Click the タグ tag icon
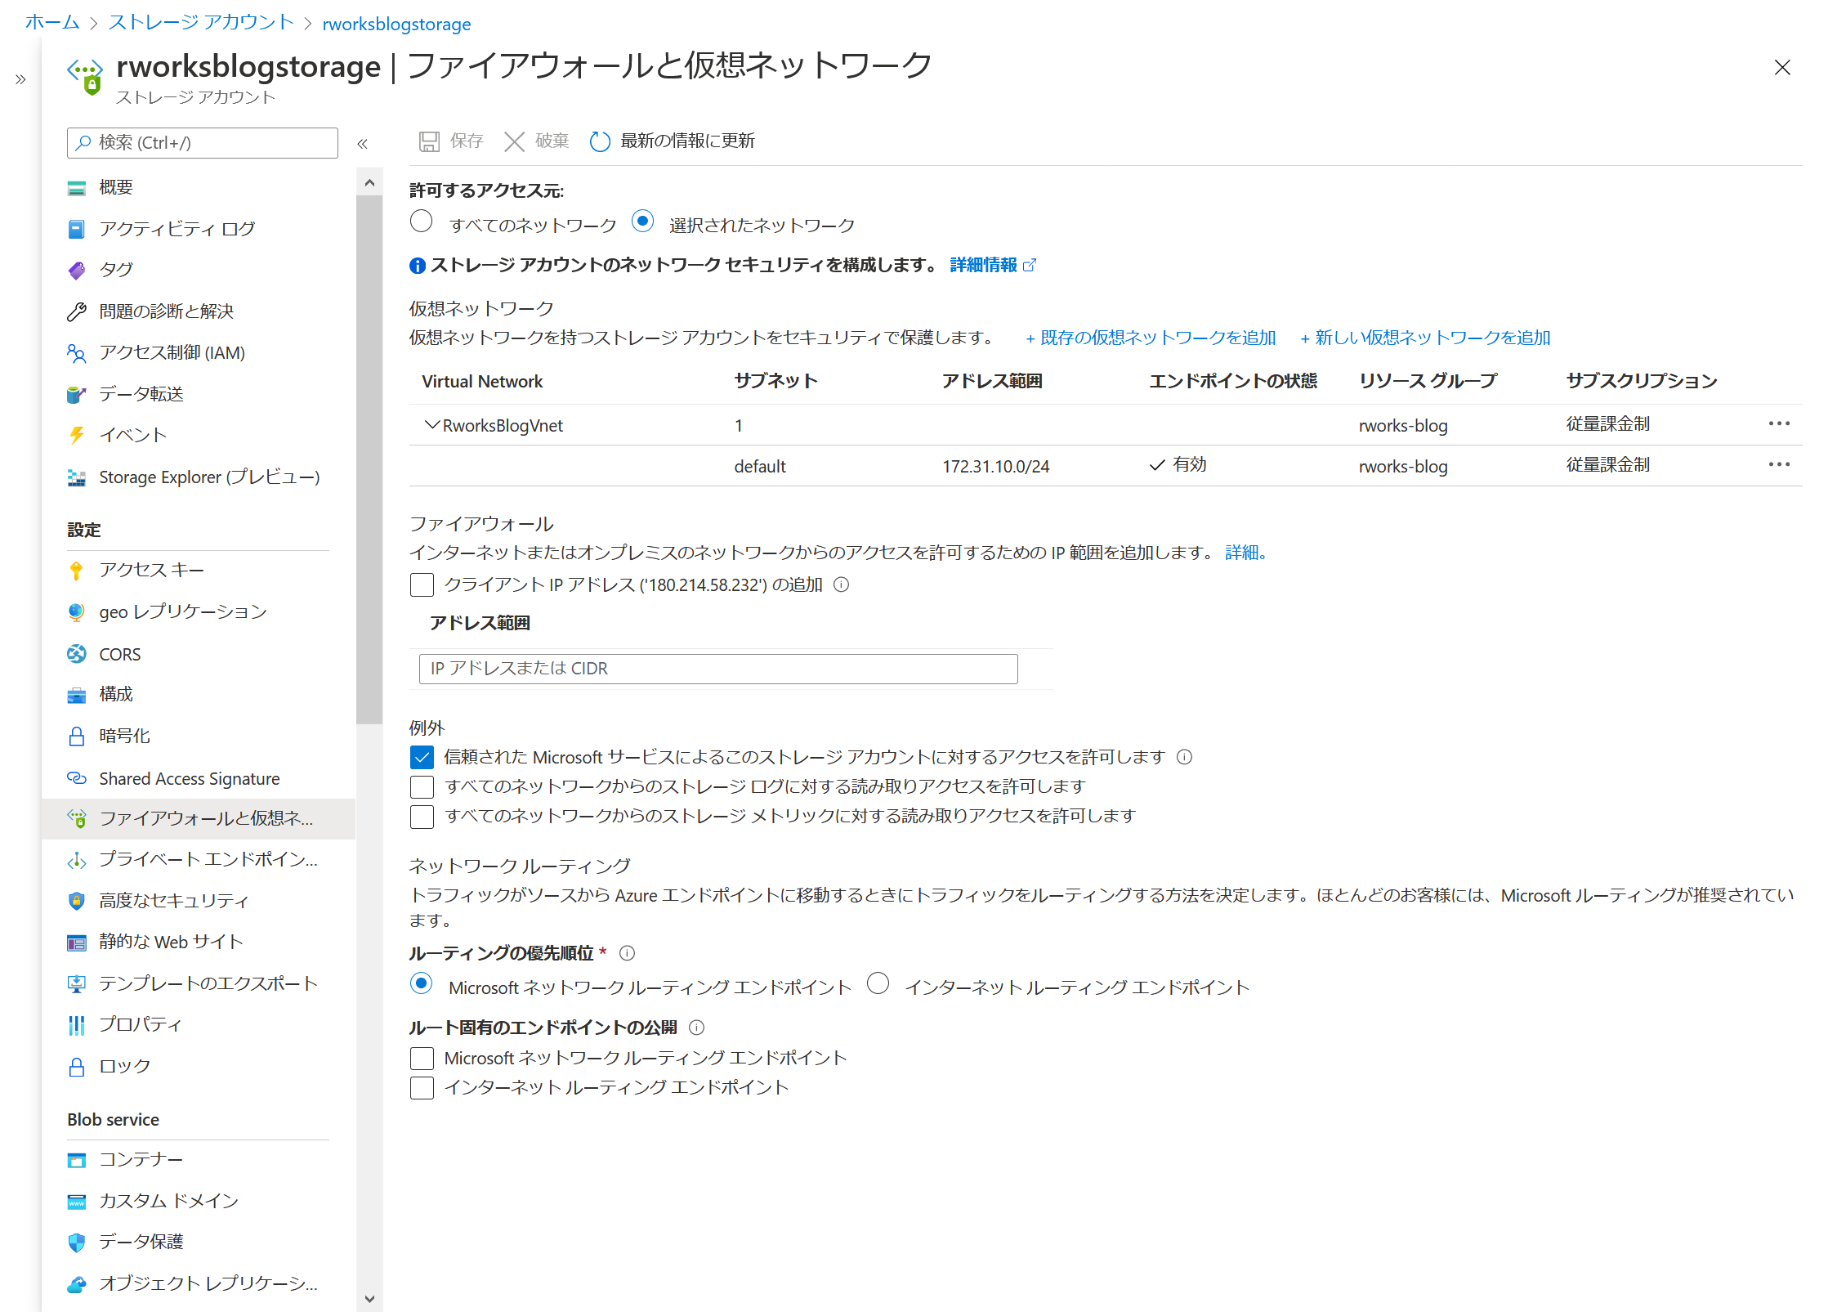 [77, 270]
